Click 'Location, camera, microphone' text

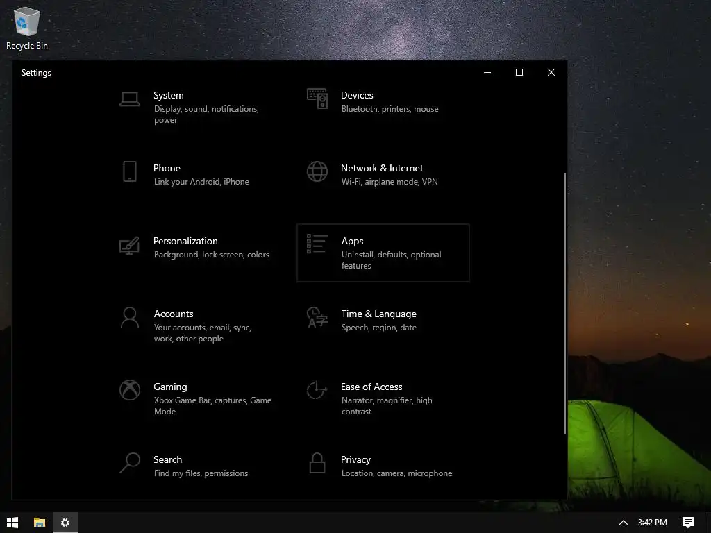396,473
